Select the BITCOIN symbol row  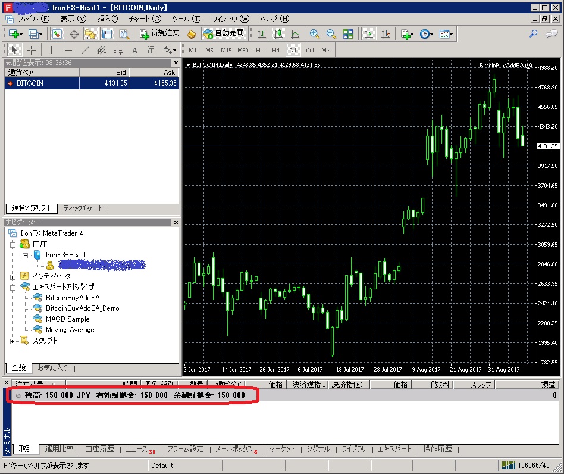coord(92,83)
